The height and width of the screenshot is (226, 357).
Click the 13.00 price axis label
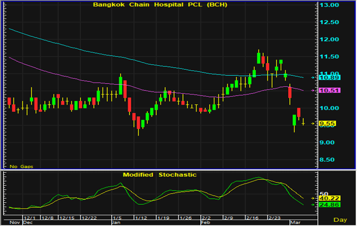(329, 5)
